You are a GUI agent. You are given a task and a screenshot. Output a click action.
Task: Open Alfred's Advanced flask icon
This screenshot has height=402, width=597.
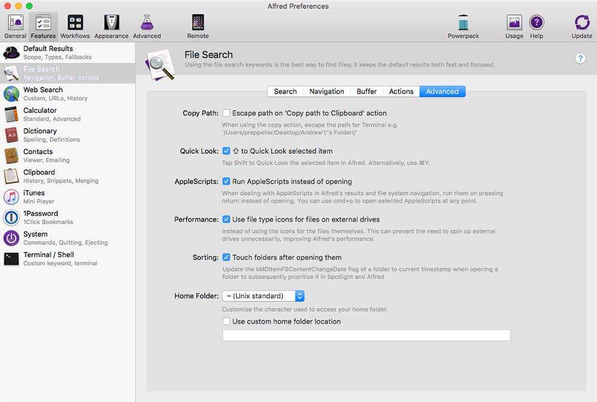pos(147,24)
